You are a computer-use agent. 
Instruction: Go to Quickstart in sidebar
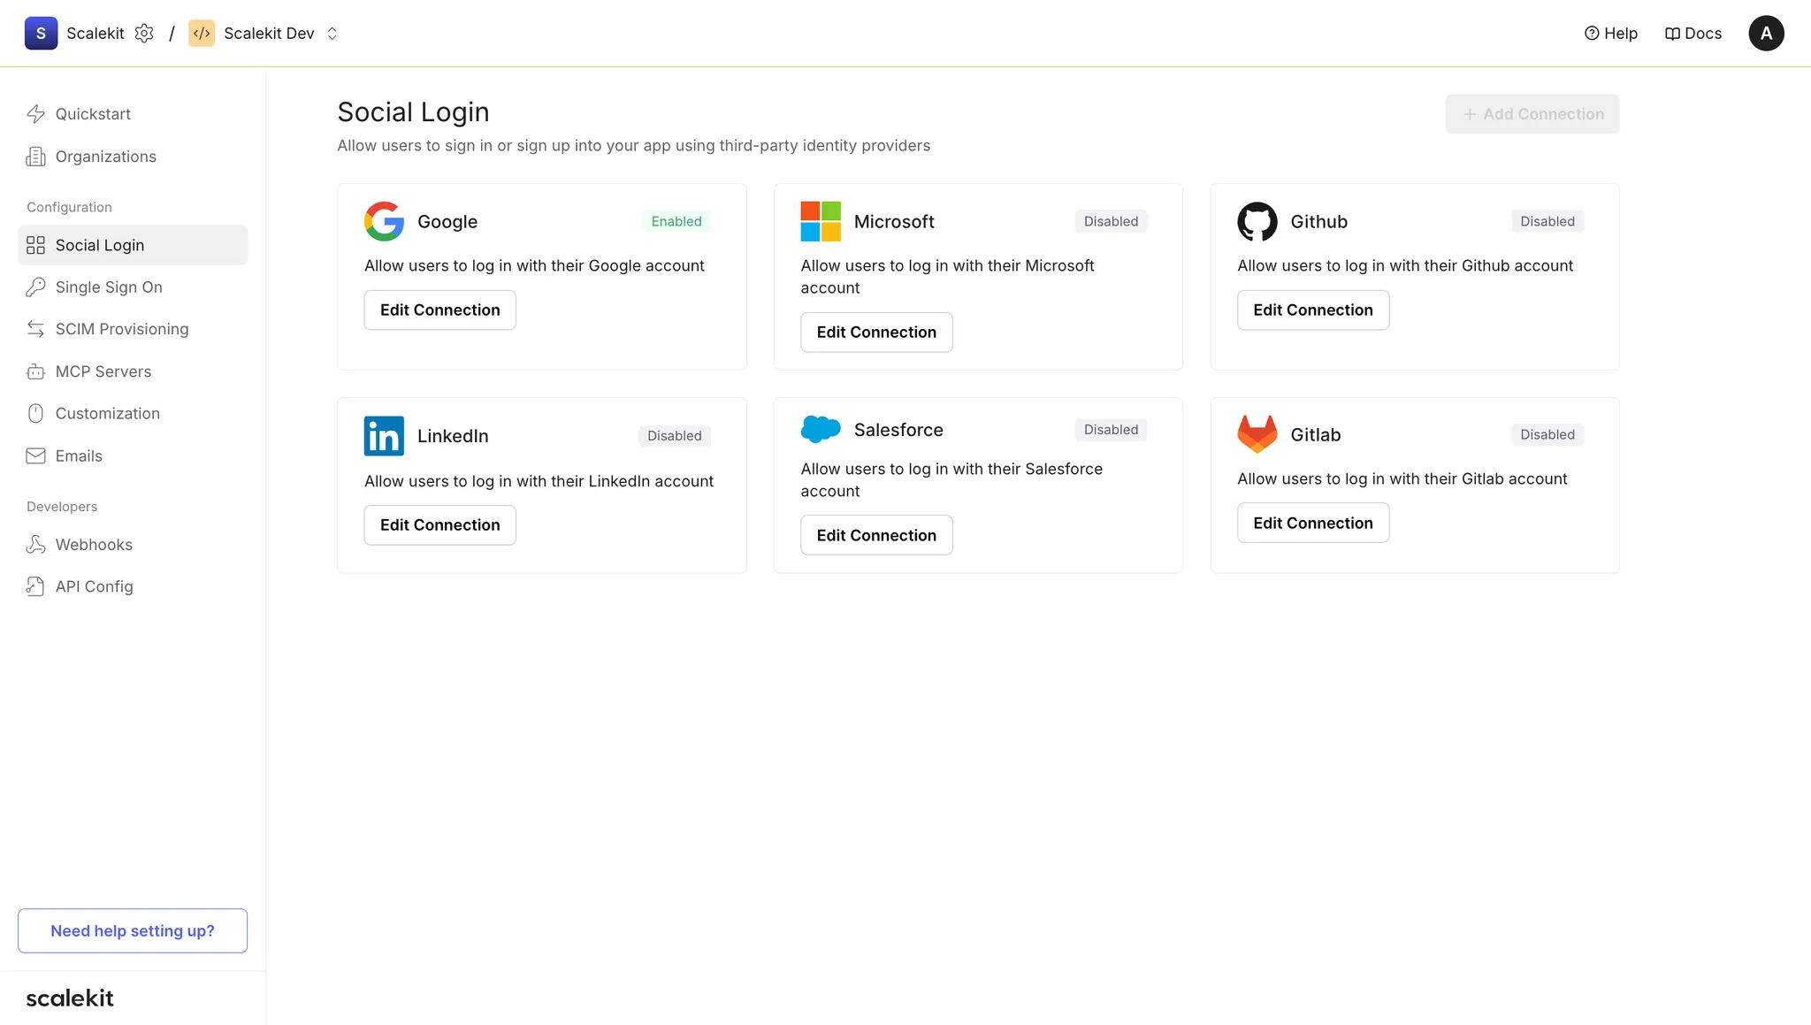[x=133, y=114]
